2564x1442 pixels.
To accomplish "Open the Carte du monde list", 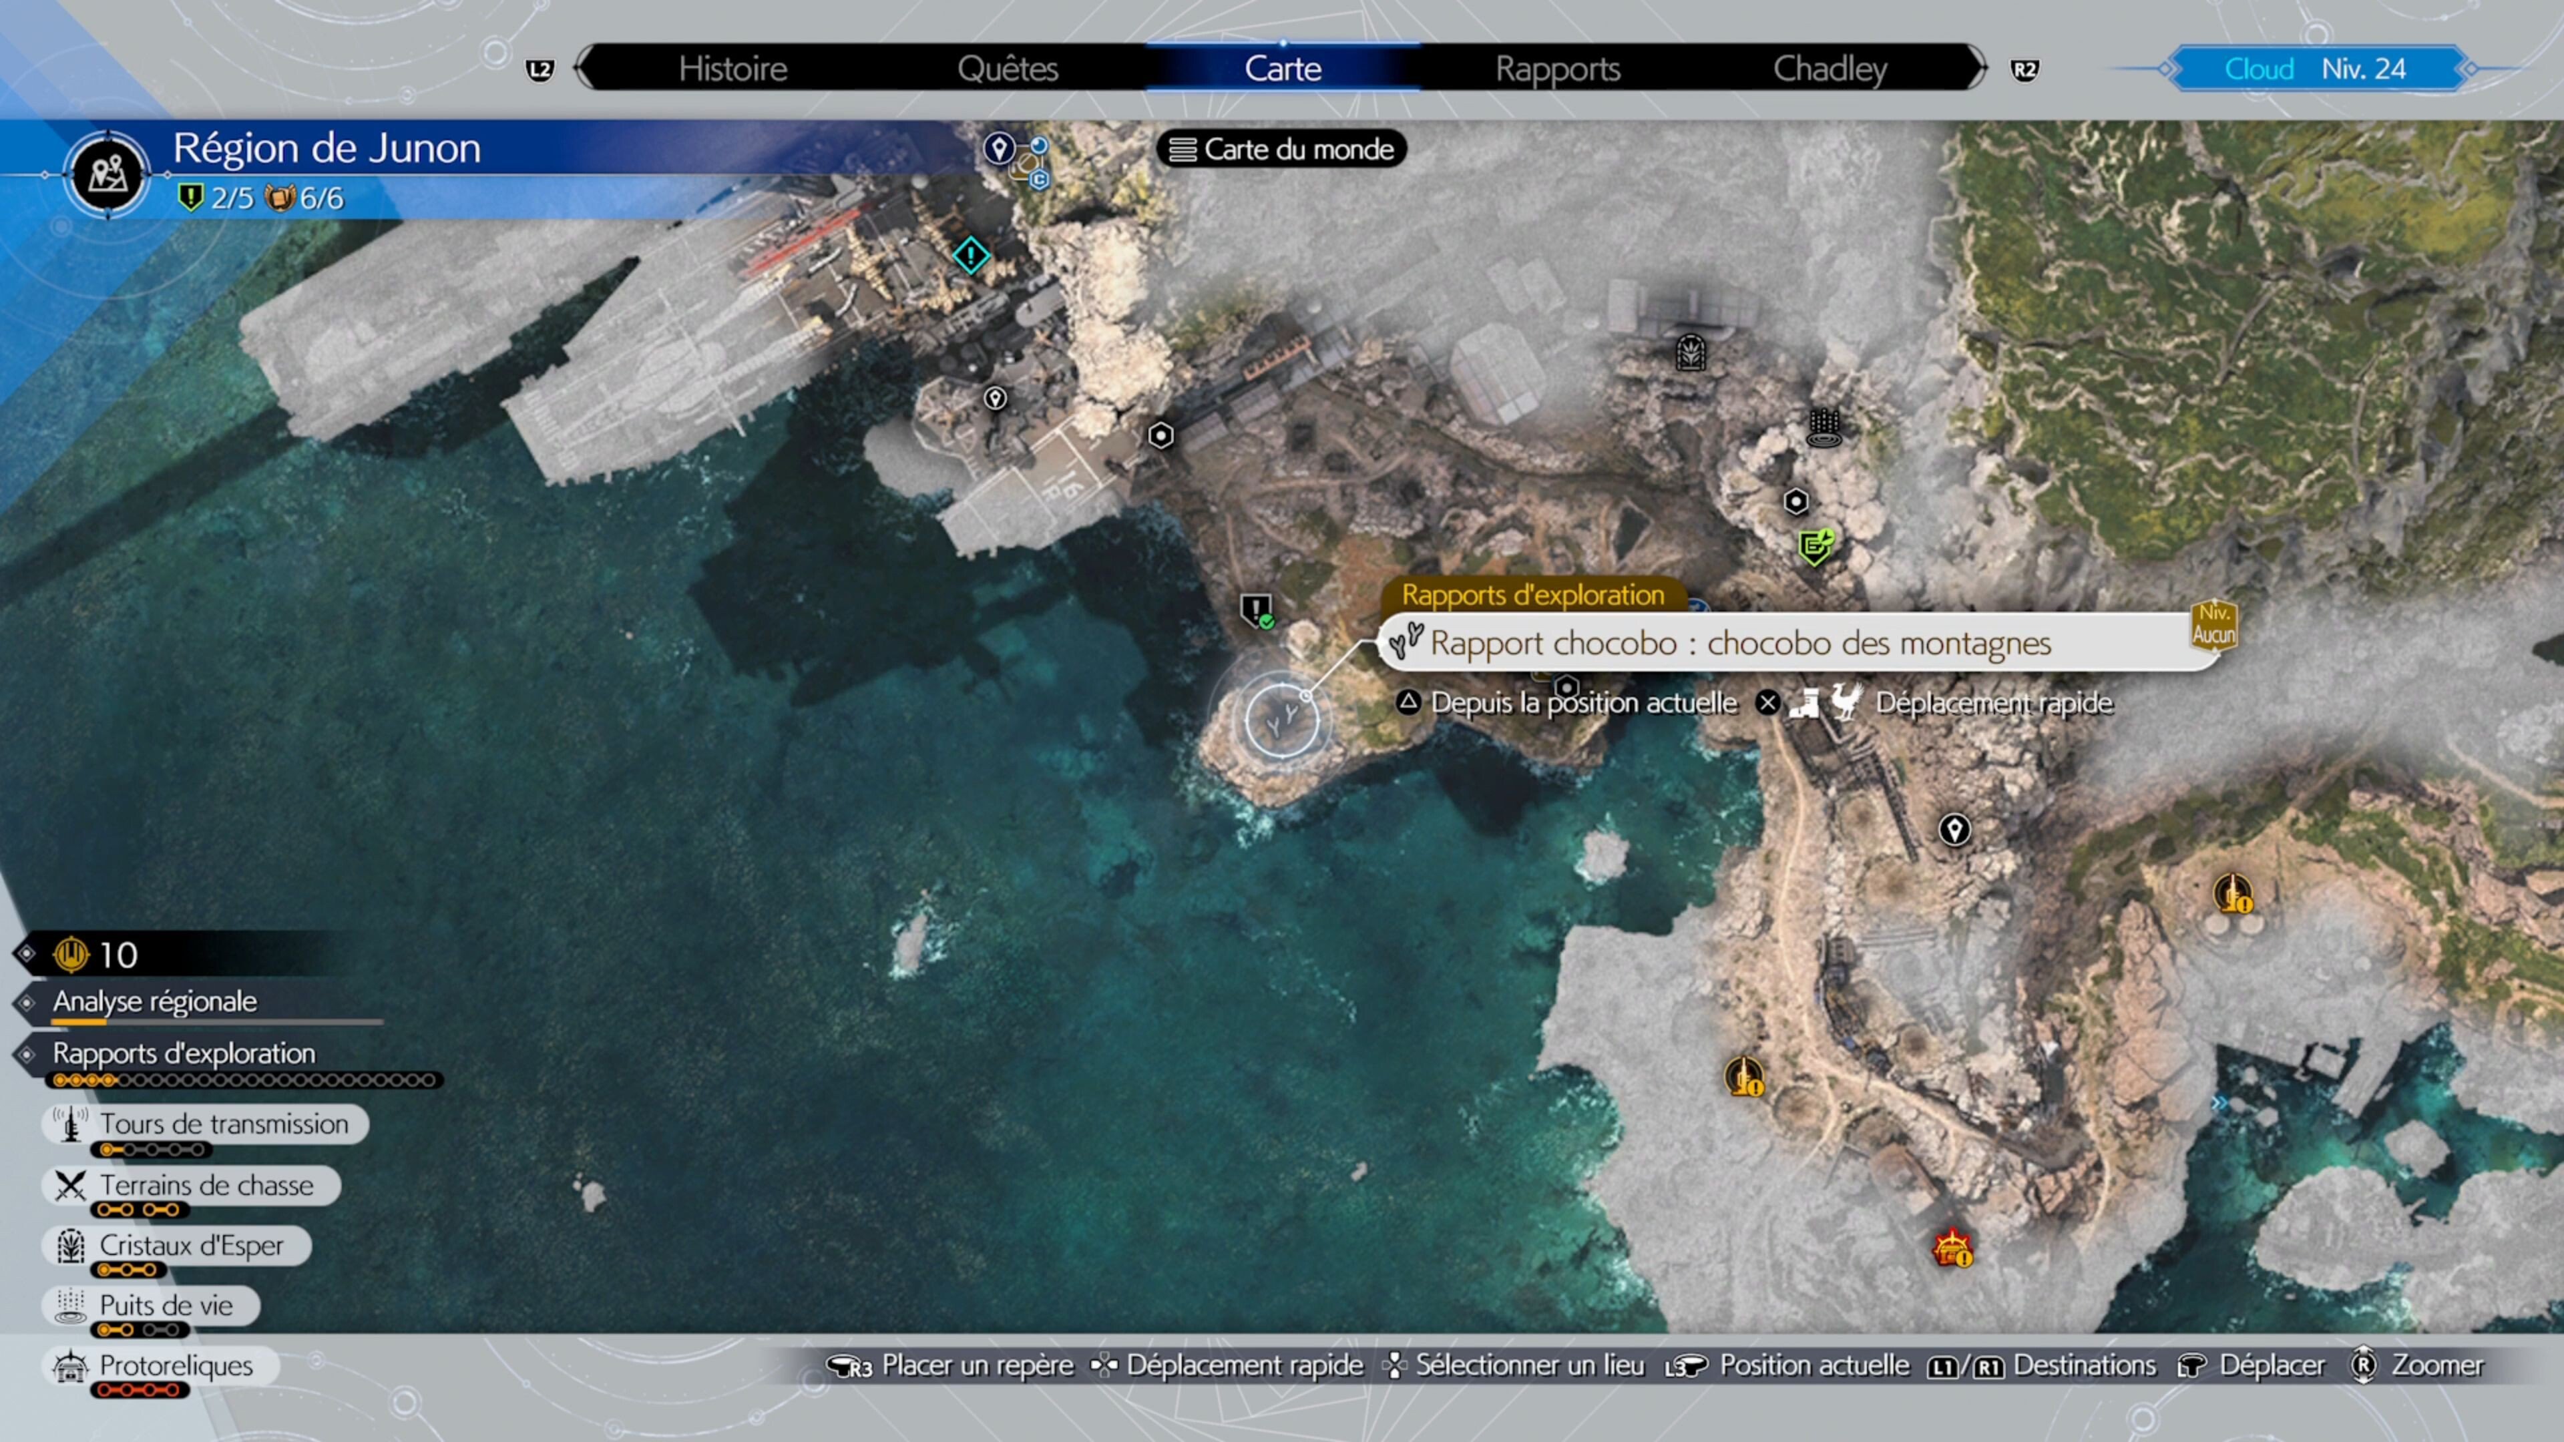I will tap(1281, 150).
